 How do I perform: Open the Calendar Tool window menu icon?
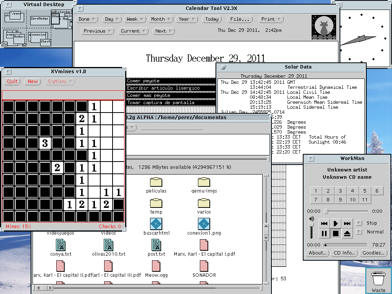click(80, 8)
